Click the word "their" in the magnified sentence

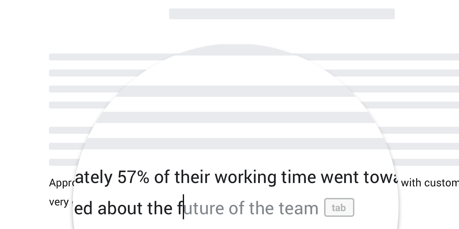[x=192, y=177]
